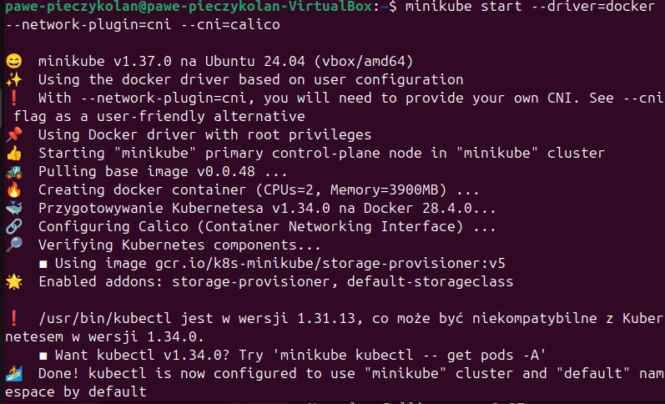Click the square bullet before 'Want kubectl v1.34.0?'
The width and height of the screenshot is (665, 404).
[43, 356]
